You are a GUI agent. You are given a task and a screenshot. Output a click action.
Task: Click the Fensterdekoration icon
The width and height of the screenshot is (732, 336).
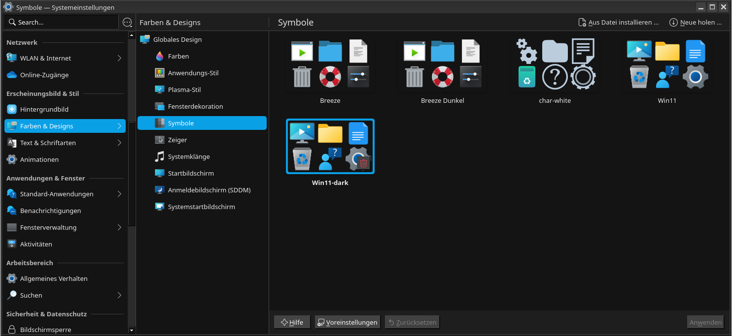[160, 106]
